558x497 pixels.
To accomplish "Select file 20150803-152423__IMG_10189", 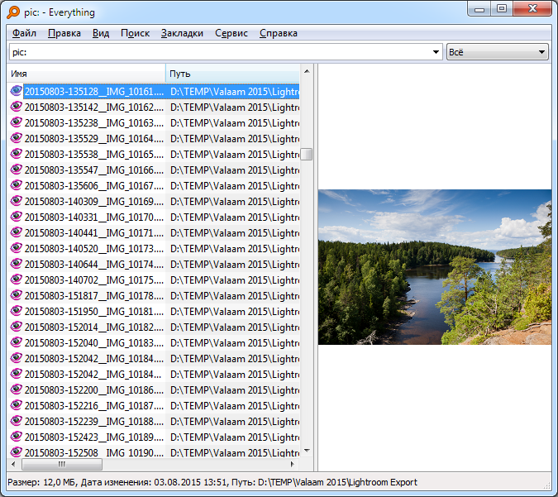I will [94, 437].
